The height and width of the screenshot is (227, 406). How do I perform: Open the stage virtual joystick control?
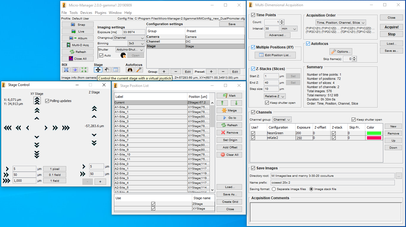pos(98,70)
